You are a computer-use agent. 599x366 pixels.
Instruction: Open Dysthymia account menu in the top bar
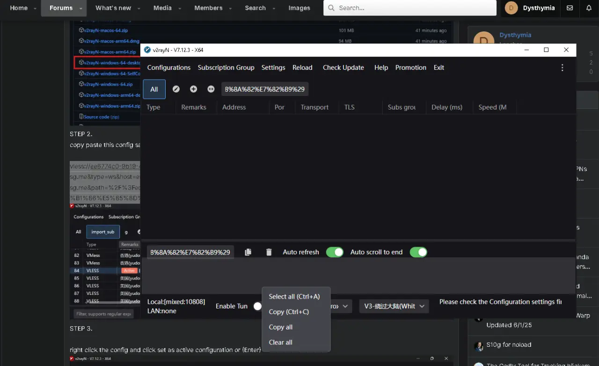point(530,8)
